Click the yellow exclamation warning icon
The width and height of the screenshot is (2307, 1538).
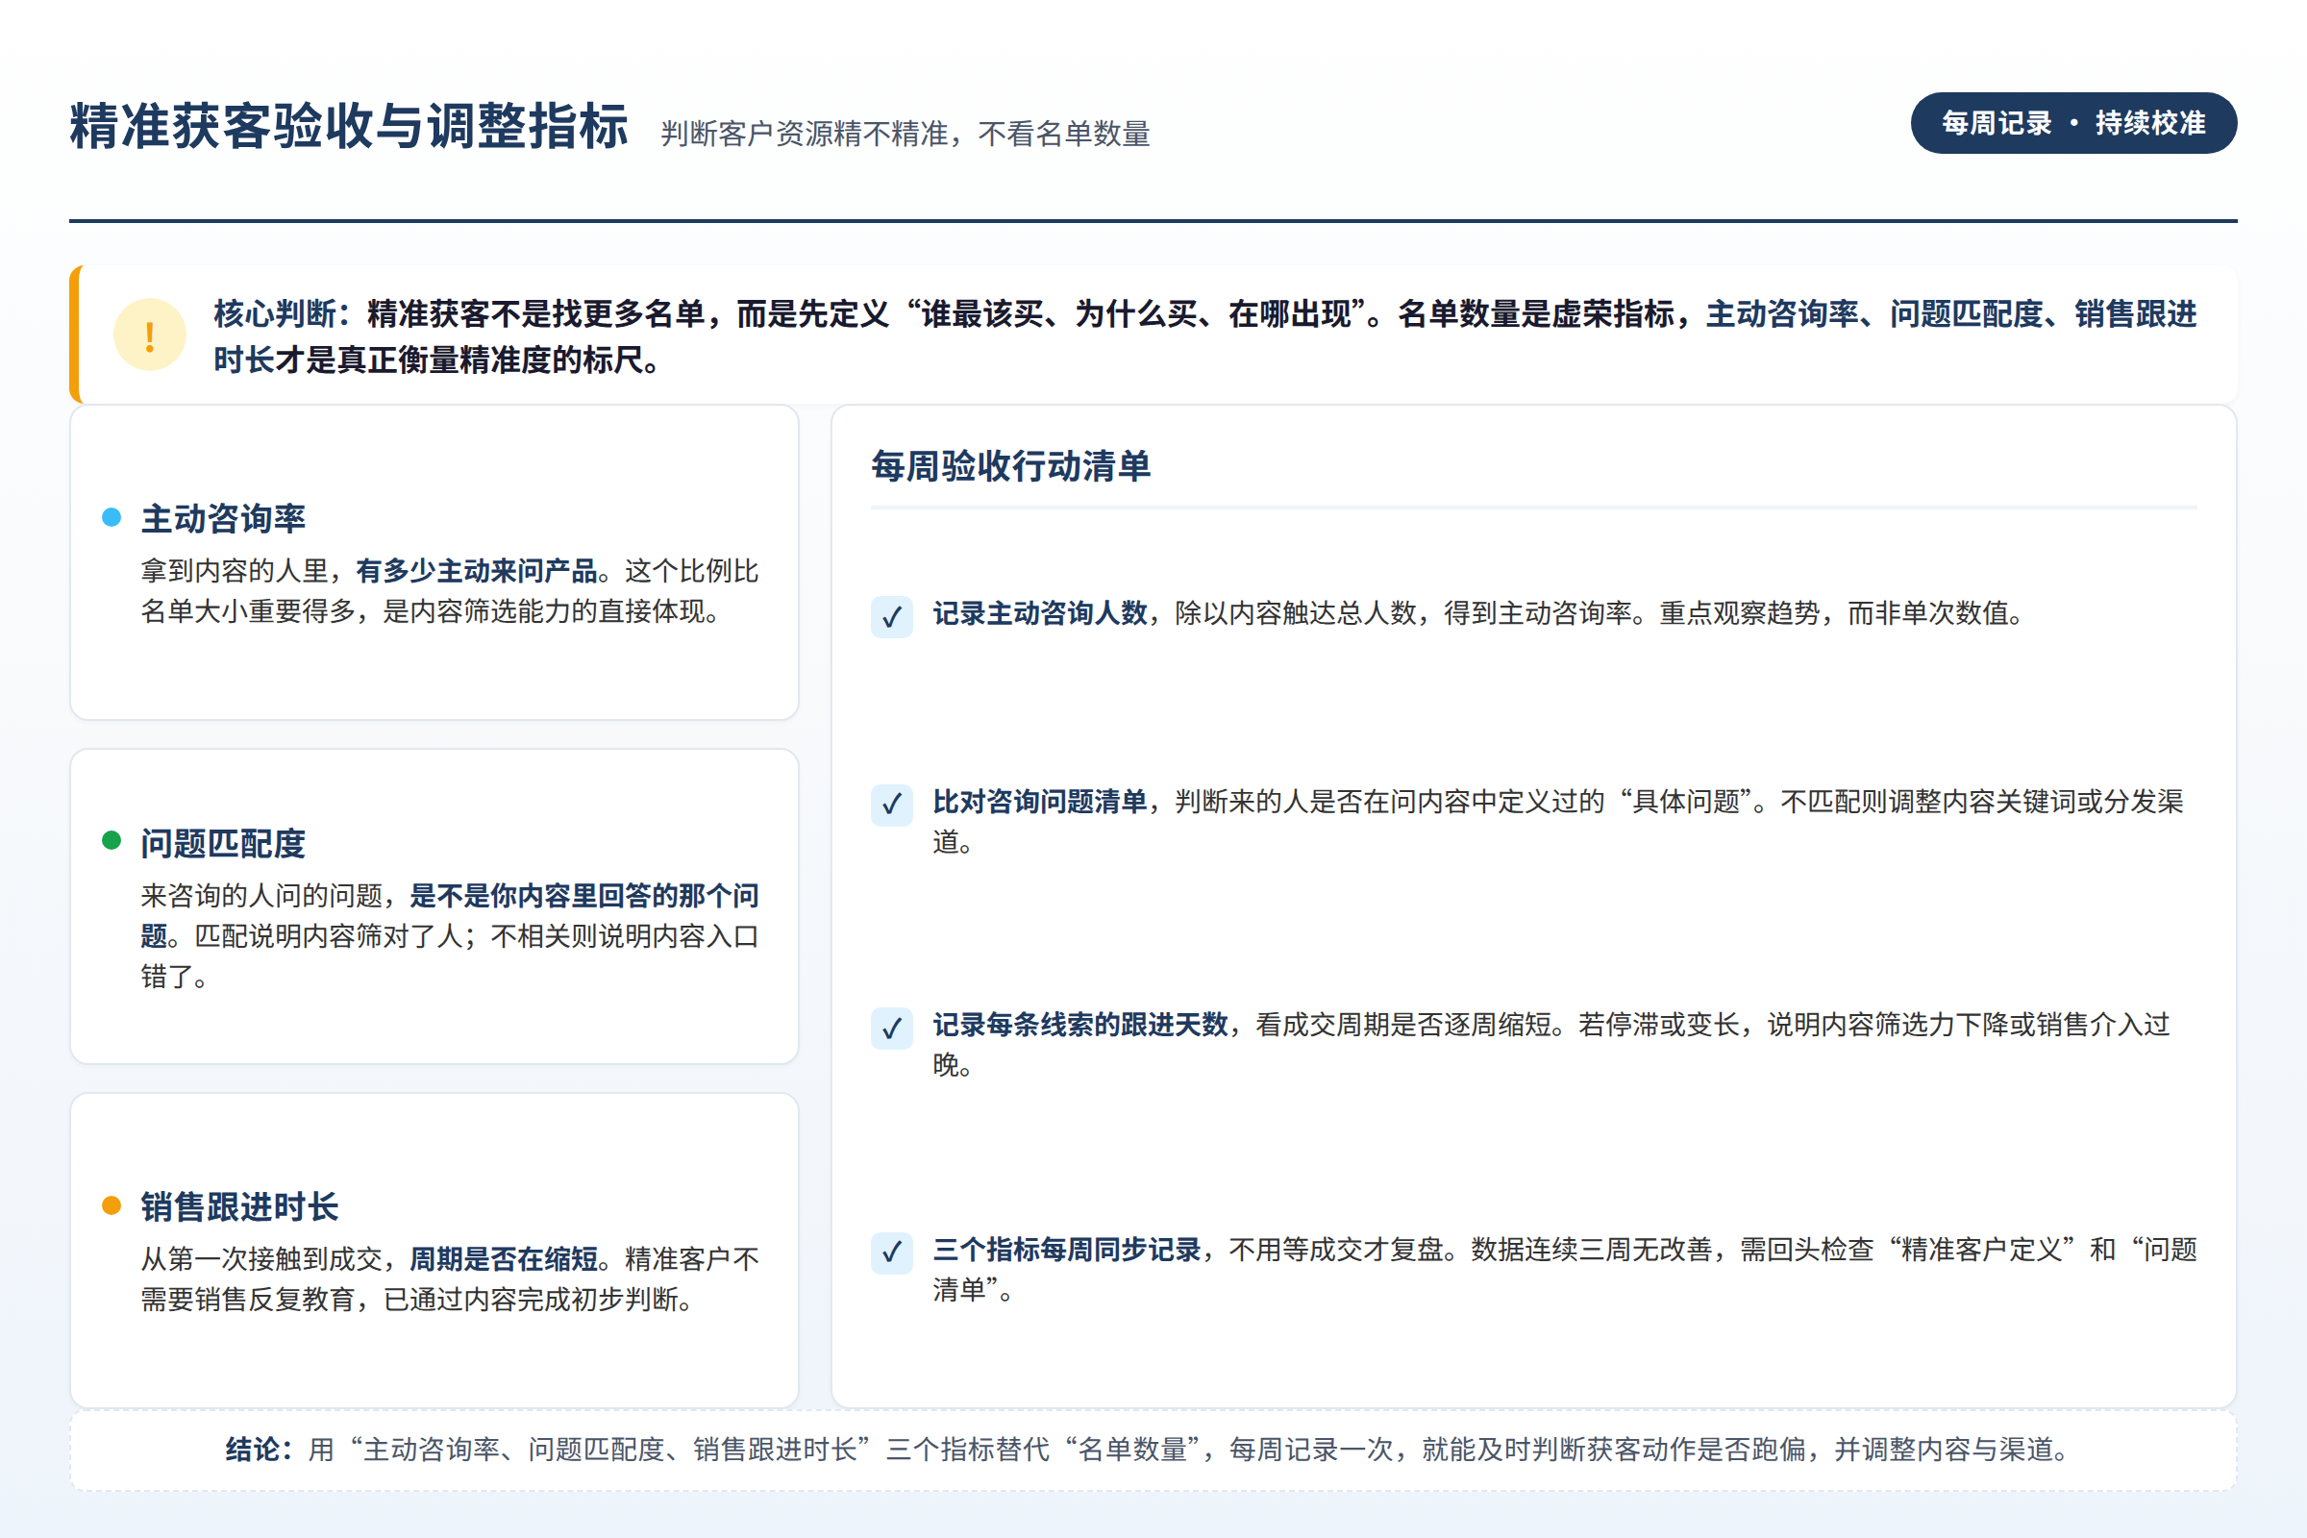click(149, 335)
